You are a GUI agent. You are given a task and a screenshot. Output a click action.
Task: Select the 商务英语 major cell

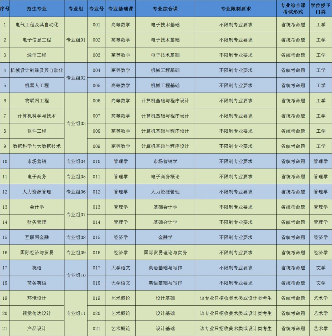37,283
